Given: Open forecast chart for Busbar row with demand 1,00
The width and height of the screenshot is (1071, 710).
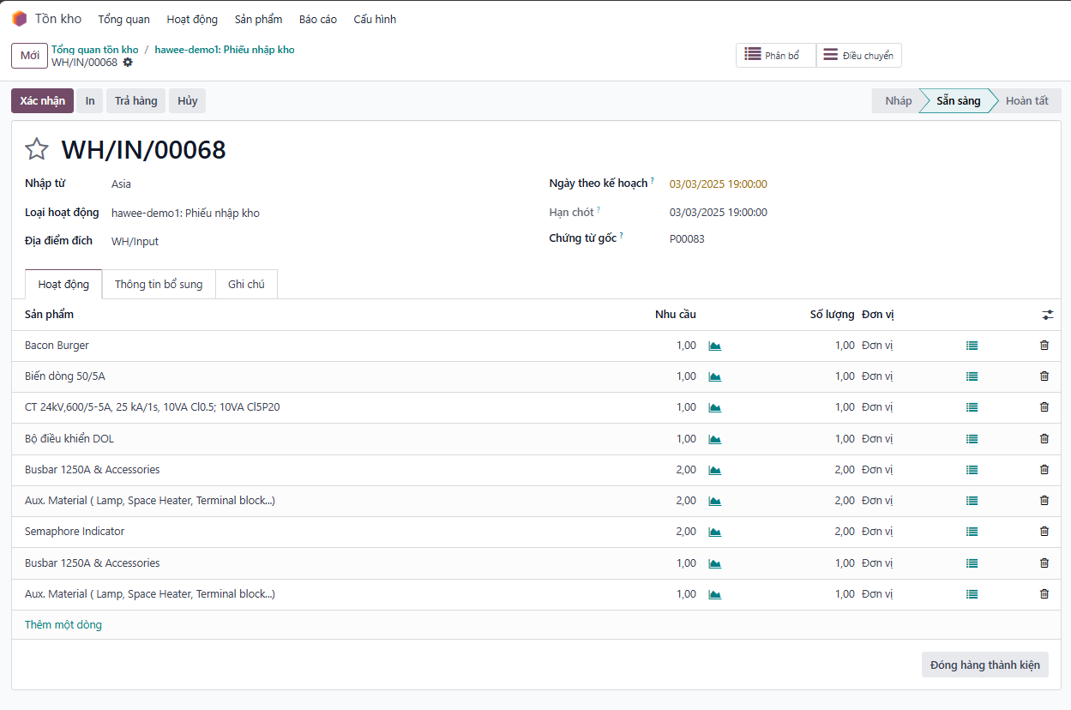Looking at the screenshot, I should point(714,563).
